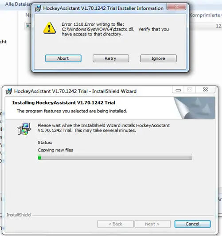Click the computer and CD setup icon
The height and width of the screenshot is (236, 222).
coord(24,129)
